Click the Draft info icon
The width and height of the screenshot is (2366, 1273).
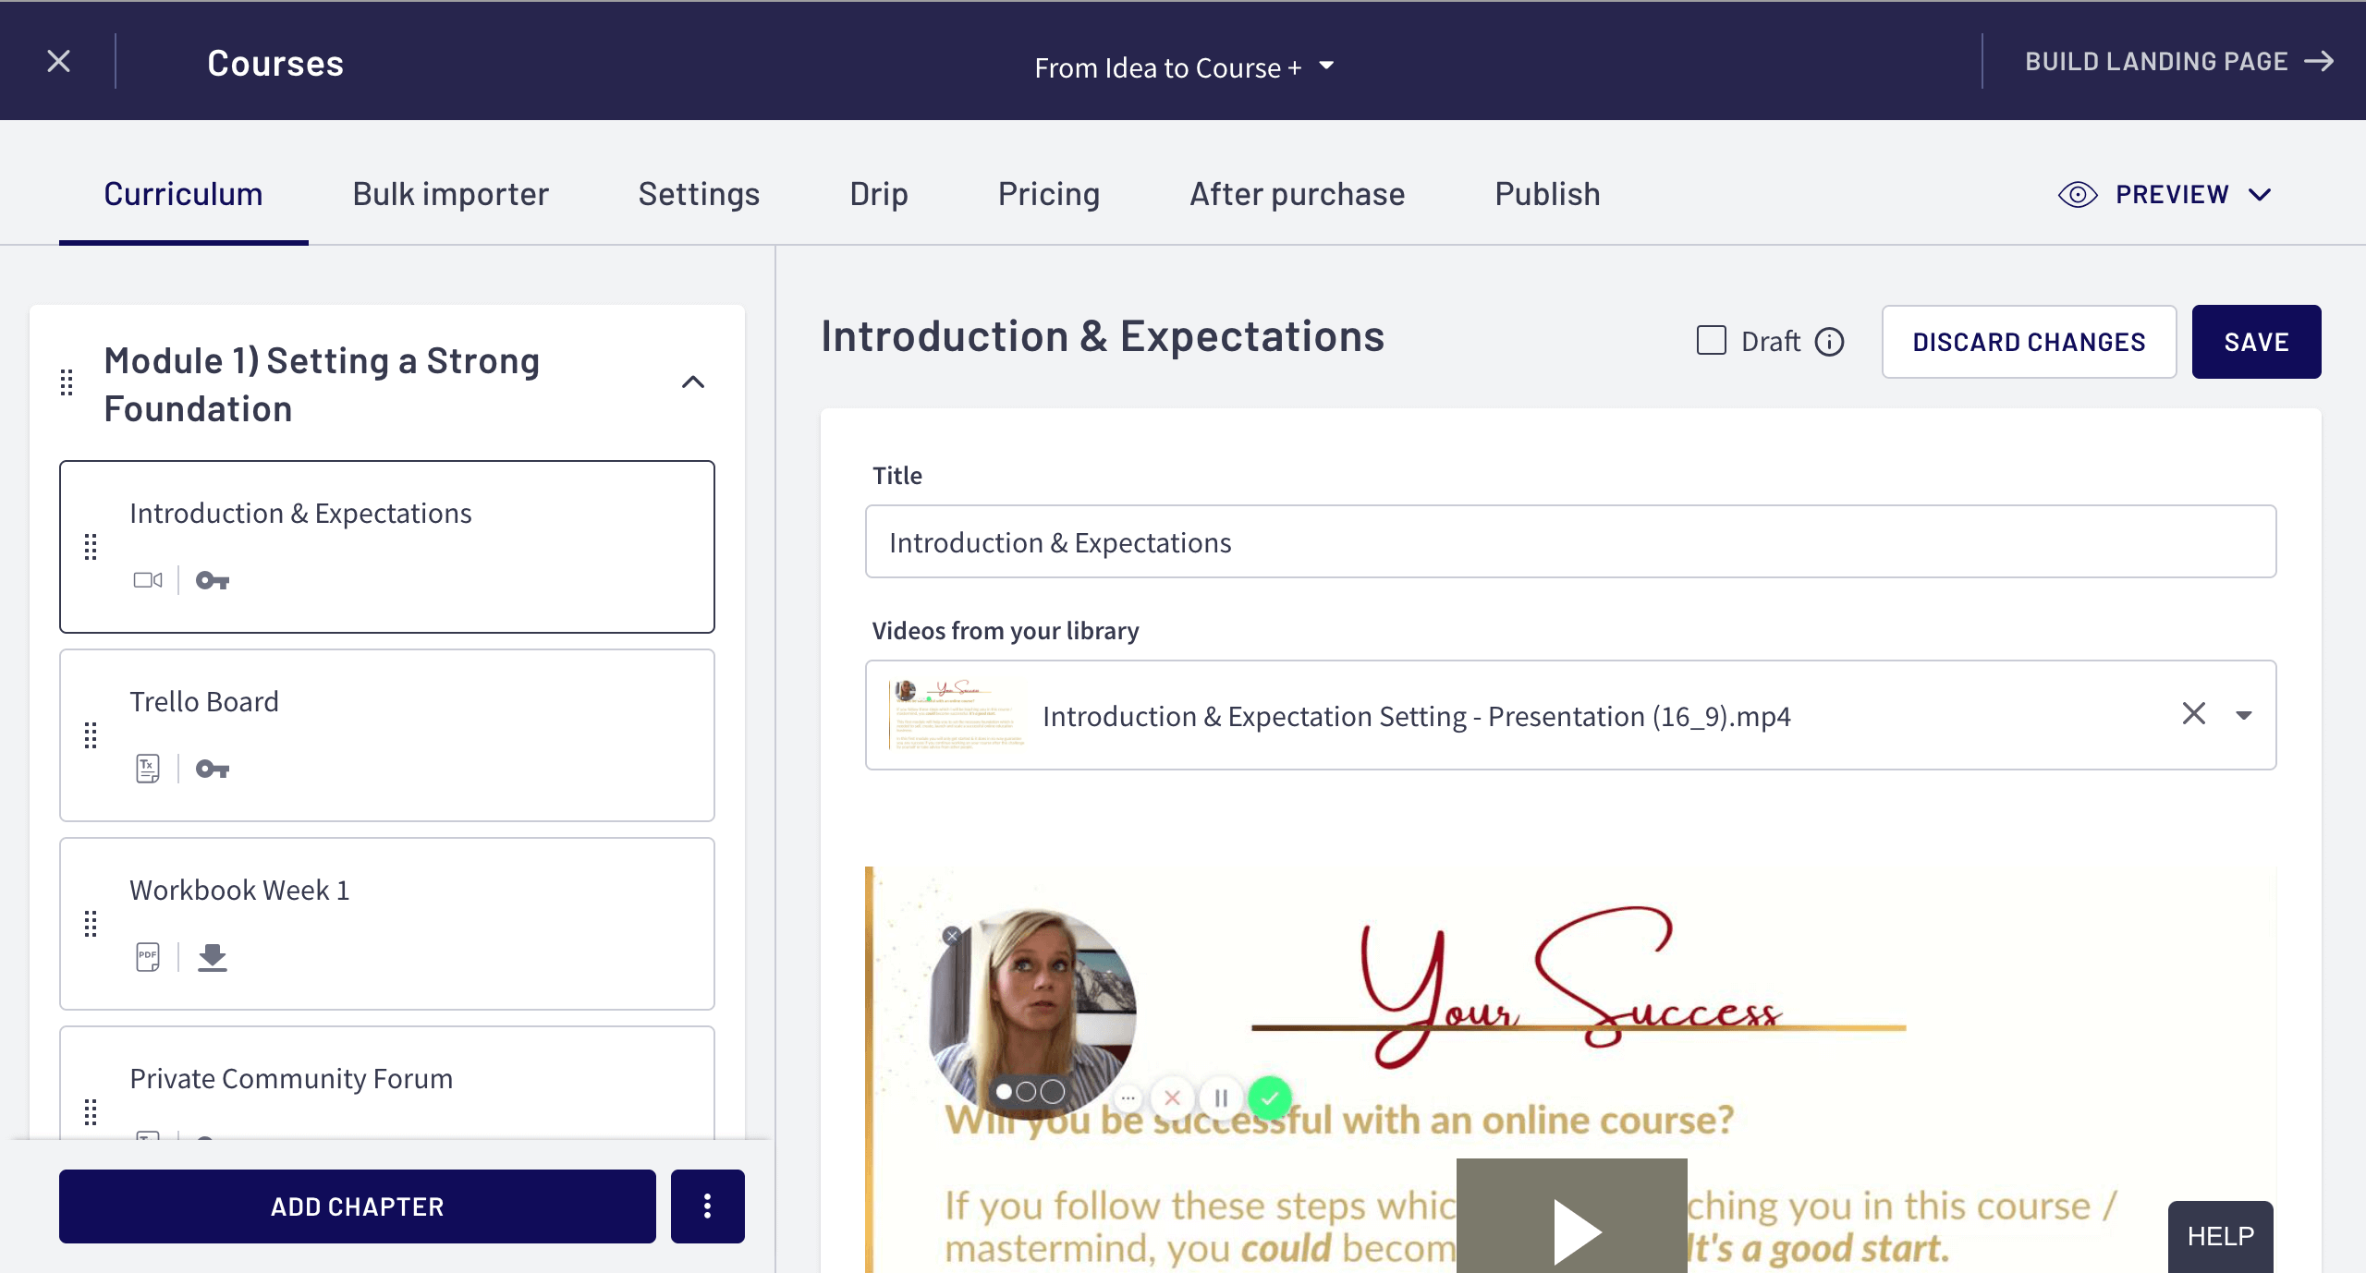(1829, 342)
